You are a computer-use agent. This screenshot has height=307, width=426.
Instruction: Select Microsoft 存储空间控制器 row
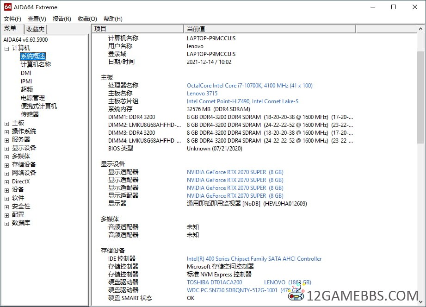pos(181,267)
